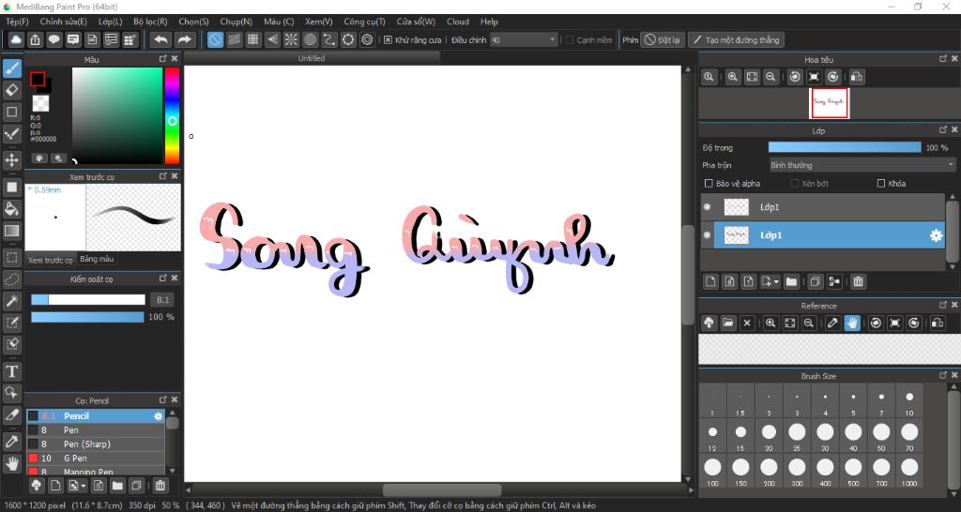Open the Cloud icon in top toolbar
Image resolution: width=961 pixels, height=512 pixels.
tap(17, 39)
